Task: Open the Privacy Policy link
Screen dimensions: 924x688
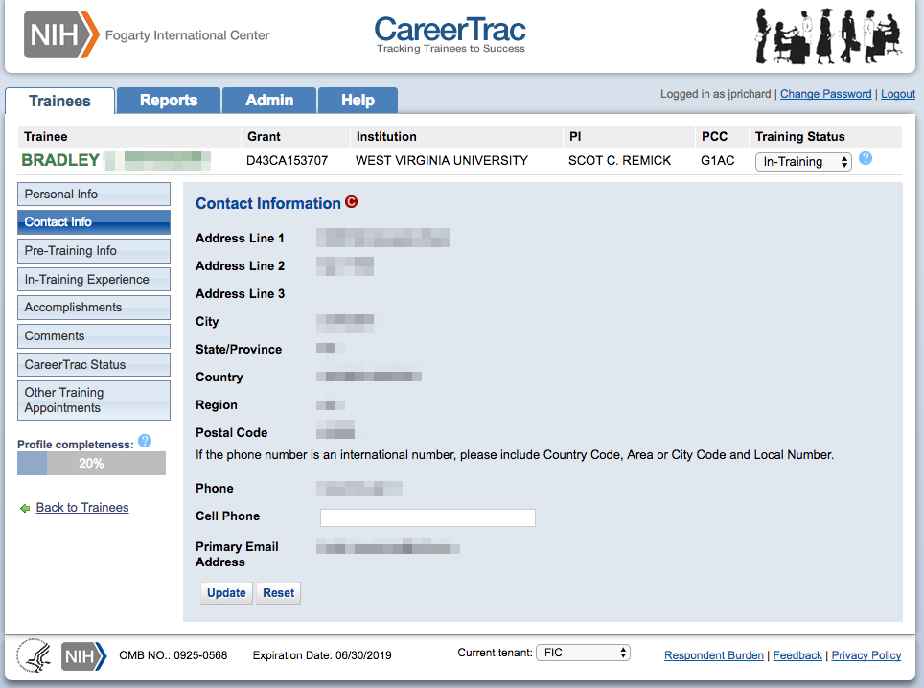Action: (x=866, y=655)
